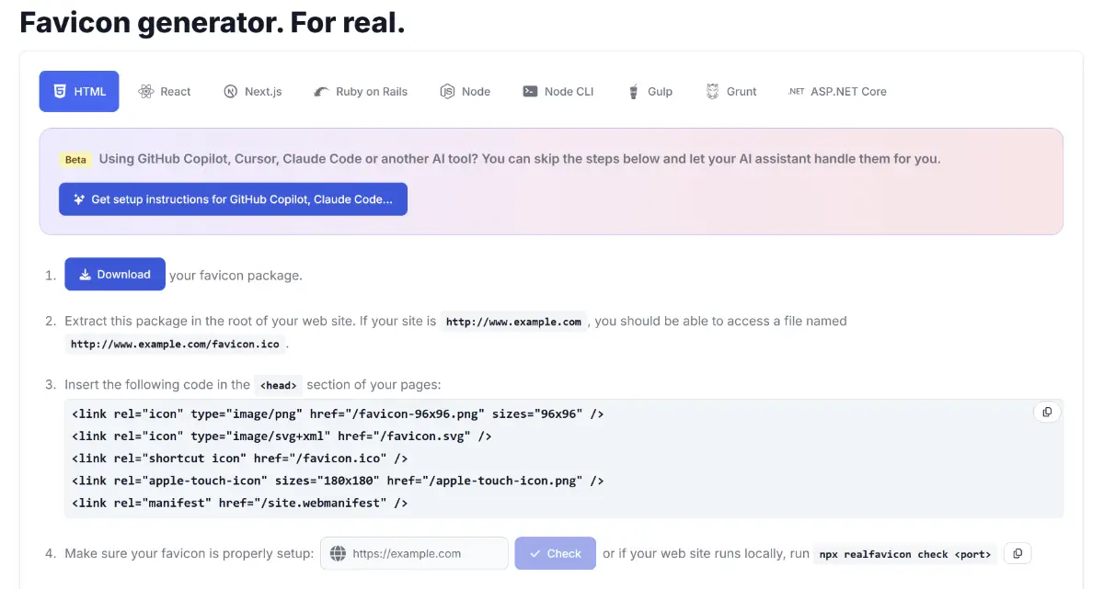Image resolution: width=1104 pixels, height=589 pixels.
Task: Click the Ruby on Rails icon
Action: click(x=320, y=92)
